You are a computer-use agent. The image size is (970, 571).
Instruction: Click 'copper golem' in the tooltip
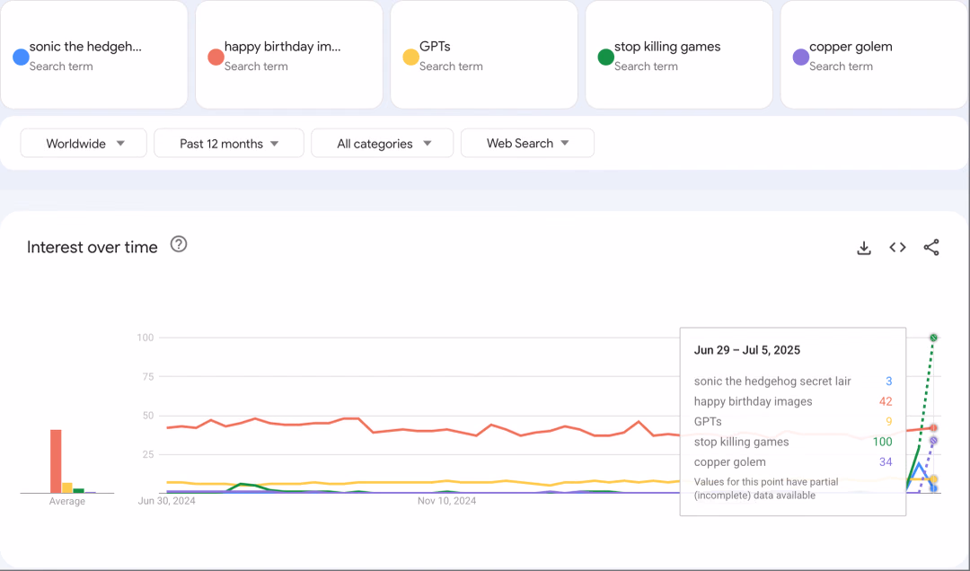coord(730,462)
